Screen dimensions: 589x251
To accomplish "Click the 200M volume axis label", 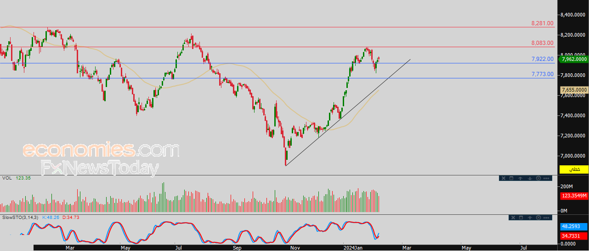I will pos(567,187).
